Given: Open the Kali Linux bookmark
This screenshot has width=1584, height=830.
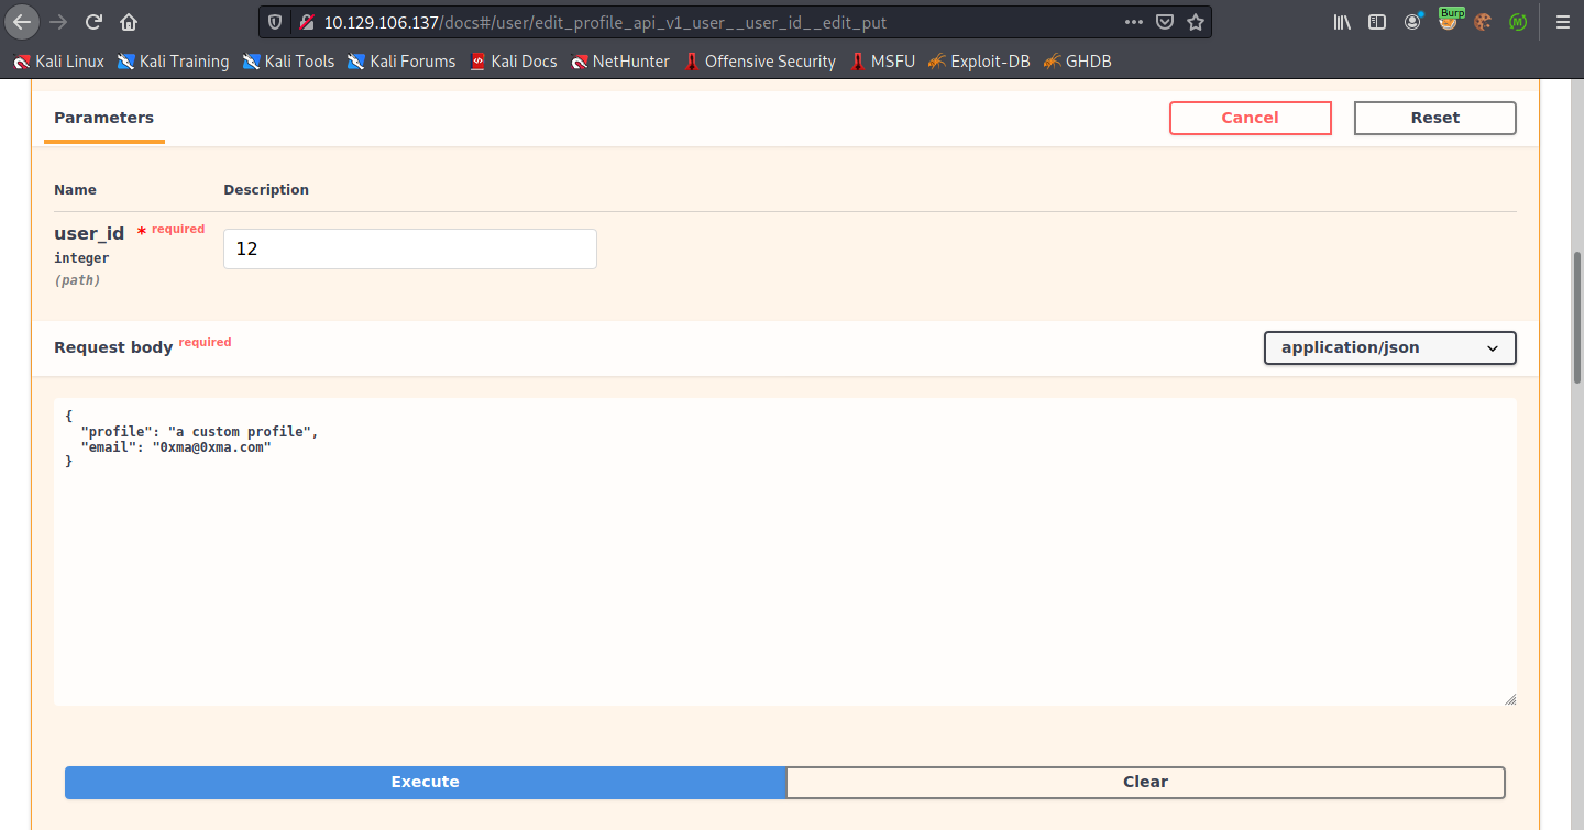Looking at the screenshot, I should [x=59, y=62].
